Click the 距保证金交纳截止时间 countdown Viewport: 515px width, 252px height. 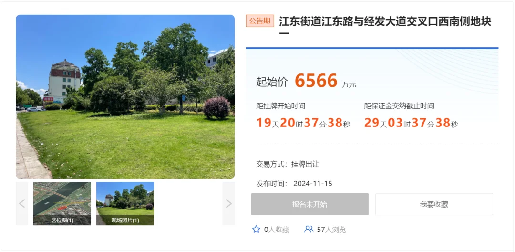tap(411, 123)
